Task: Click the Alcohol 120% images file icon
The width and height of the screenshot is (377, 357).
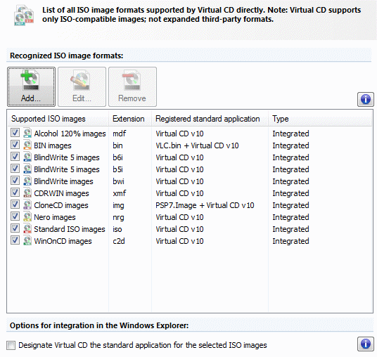Action: [27, 133]
